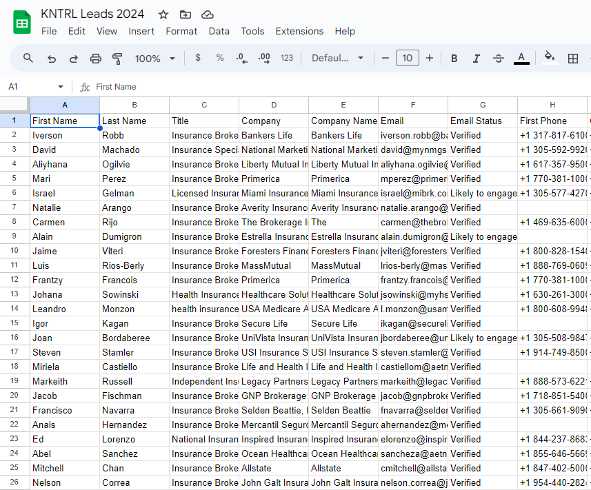Select column D header

coord(274,105)
